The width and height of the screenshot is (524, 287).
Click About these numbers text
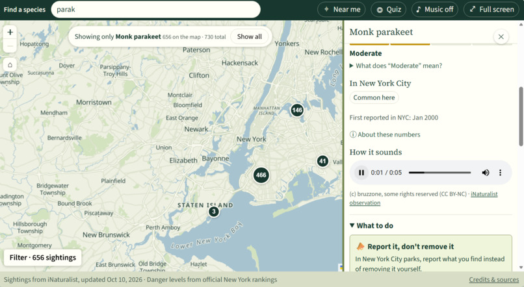pyautogui.click(x=389, y=134)
